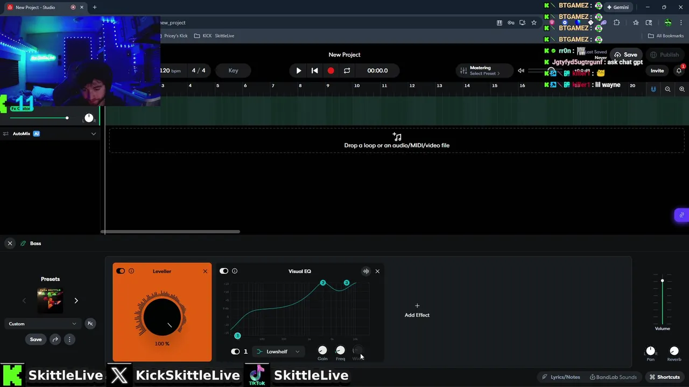Open the Lowshelf filter type dropdown
Image resolution: width=689 pixels, height=387 pixels.
(278, 352)
